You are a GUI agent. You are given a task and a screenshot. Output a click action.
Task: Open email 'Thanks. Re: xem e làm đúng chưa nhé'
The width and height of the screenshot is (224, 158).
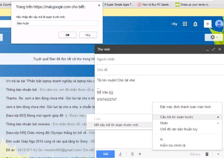coord(47,98)
